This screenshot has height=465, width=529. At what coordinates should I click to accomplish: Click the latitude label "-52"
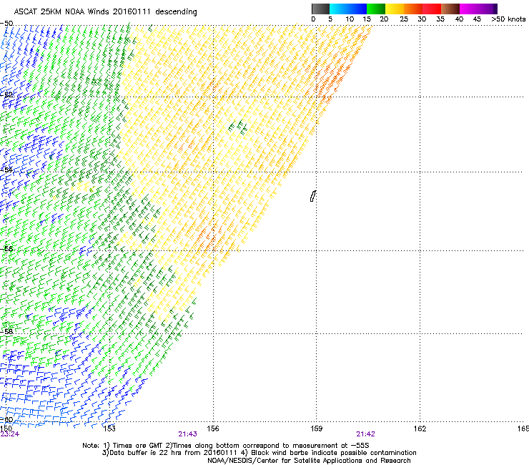tap(6, 95)
